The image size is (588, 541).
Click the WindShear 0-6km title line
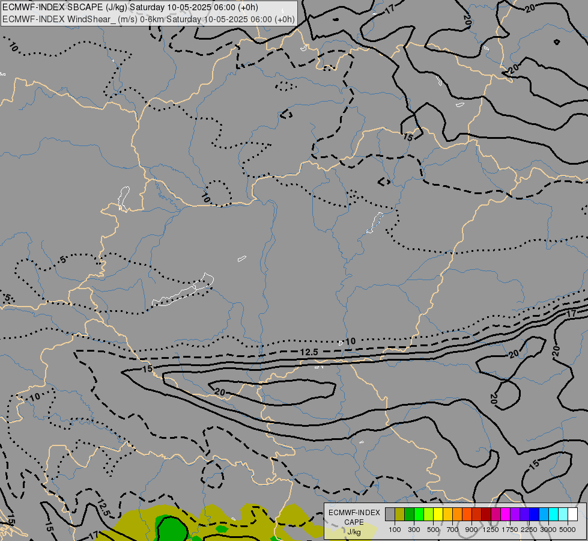(148, 19)
